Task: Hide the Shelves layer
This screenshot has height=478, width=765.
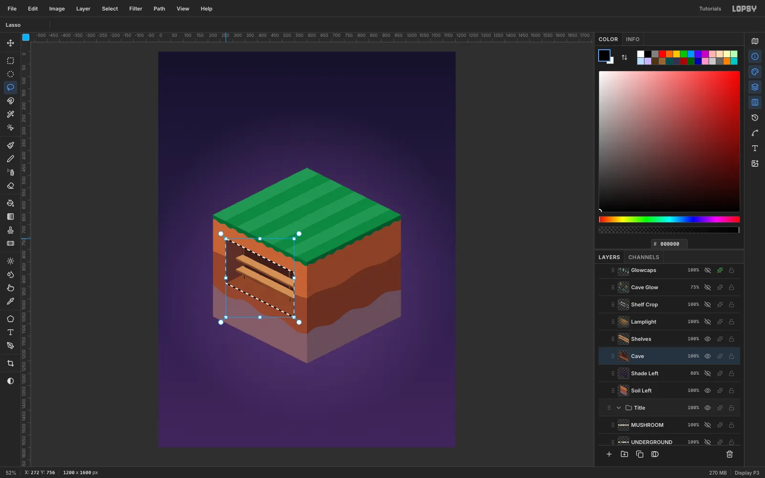Action: [708, 339]
